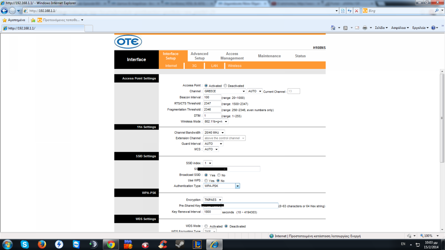
Task: Select Access Point Activated radio
Action: (x=206, y=86)
